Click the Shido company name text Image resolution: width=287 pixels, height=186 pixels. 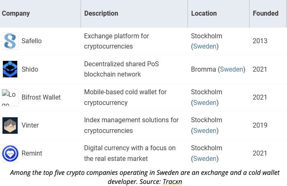(30, 69)
